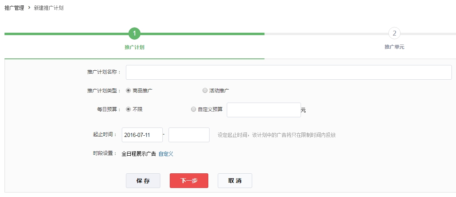Click the step 2 circle indicator

tap(394, 34)
